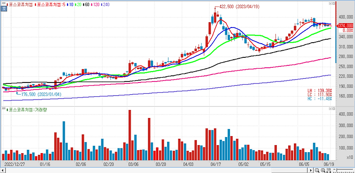Click the scrollbar right arrow

coord(311,170)
